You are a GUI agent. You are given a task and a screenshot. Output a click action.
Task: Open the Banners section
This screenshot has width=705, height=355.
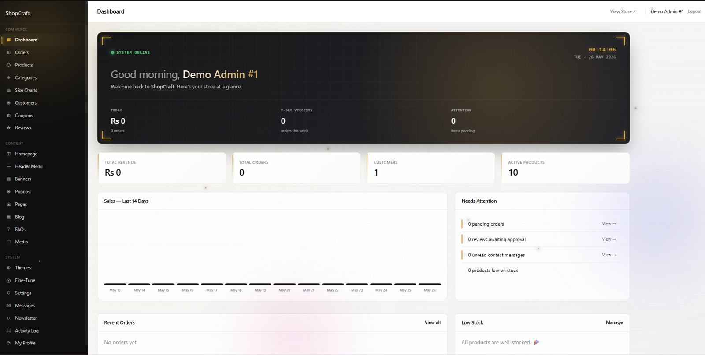[x=43, y=179]
